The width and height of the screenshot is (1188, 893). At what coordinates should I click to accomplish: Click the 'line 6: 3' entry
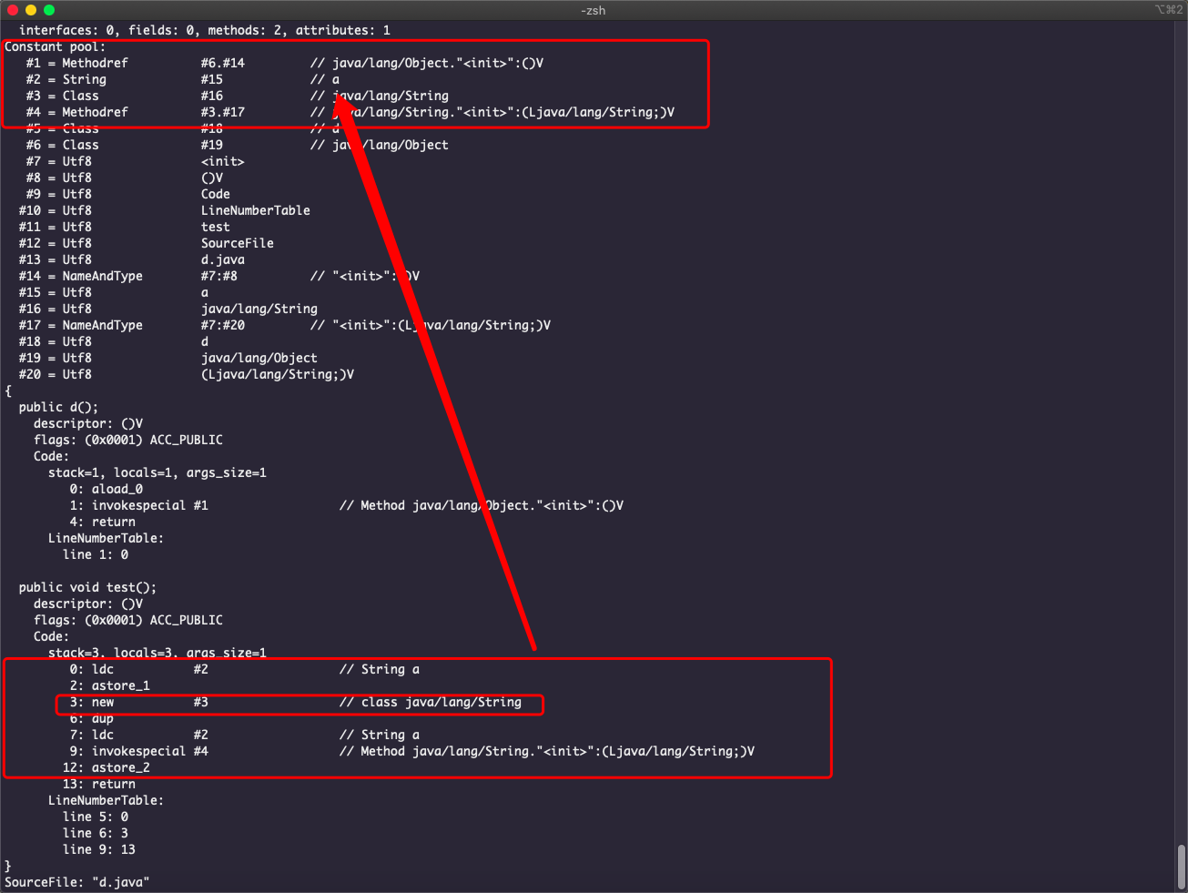(x=96, y=833)
